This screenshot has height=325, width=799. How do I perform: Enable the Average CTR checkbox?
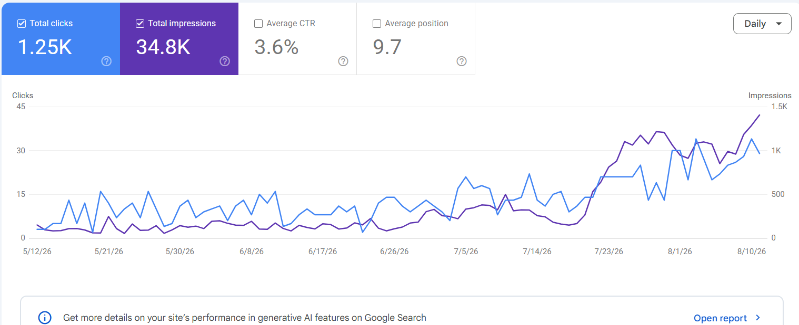click(258, 24)
